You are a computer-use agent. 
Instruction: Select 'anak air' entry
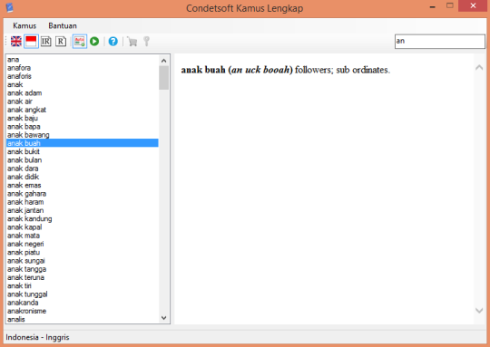83,101
